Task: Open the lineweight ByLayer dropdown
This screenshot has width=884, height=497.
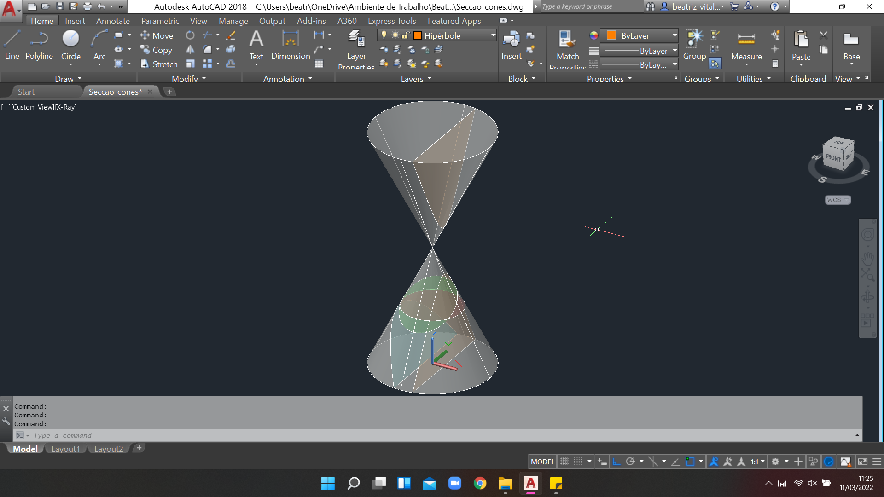Action: [675, 51]
